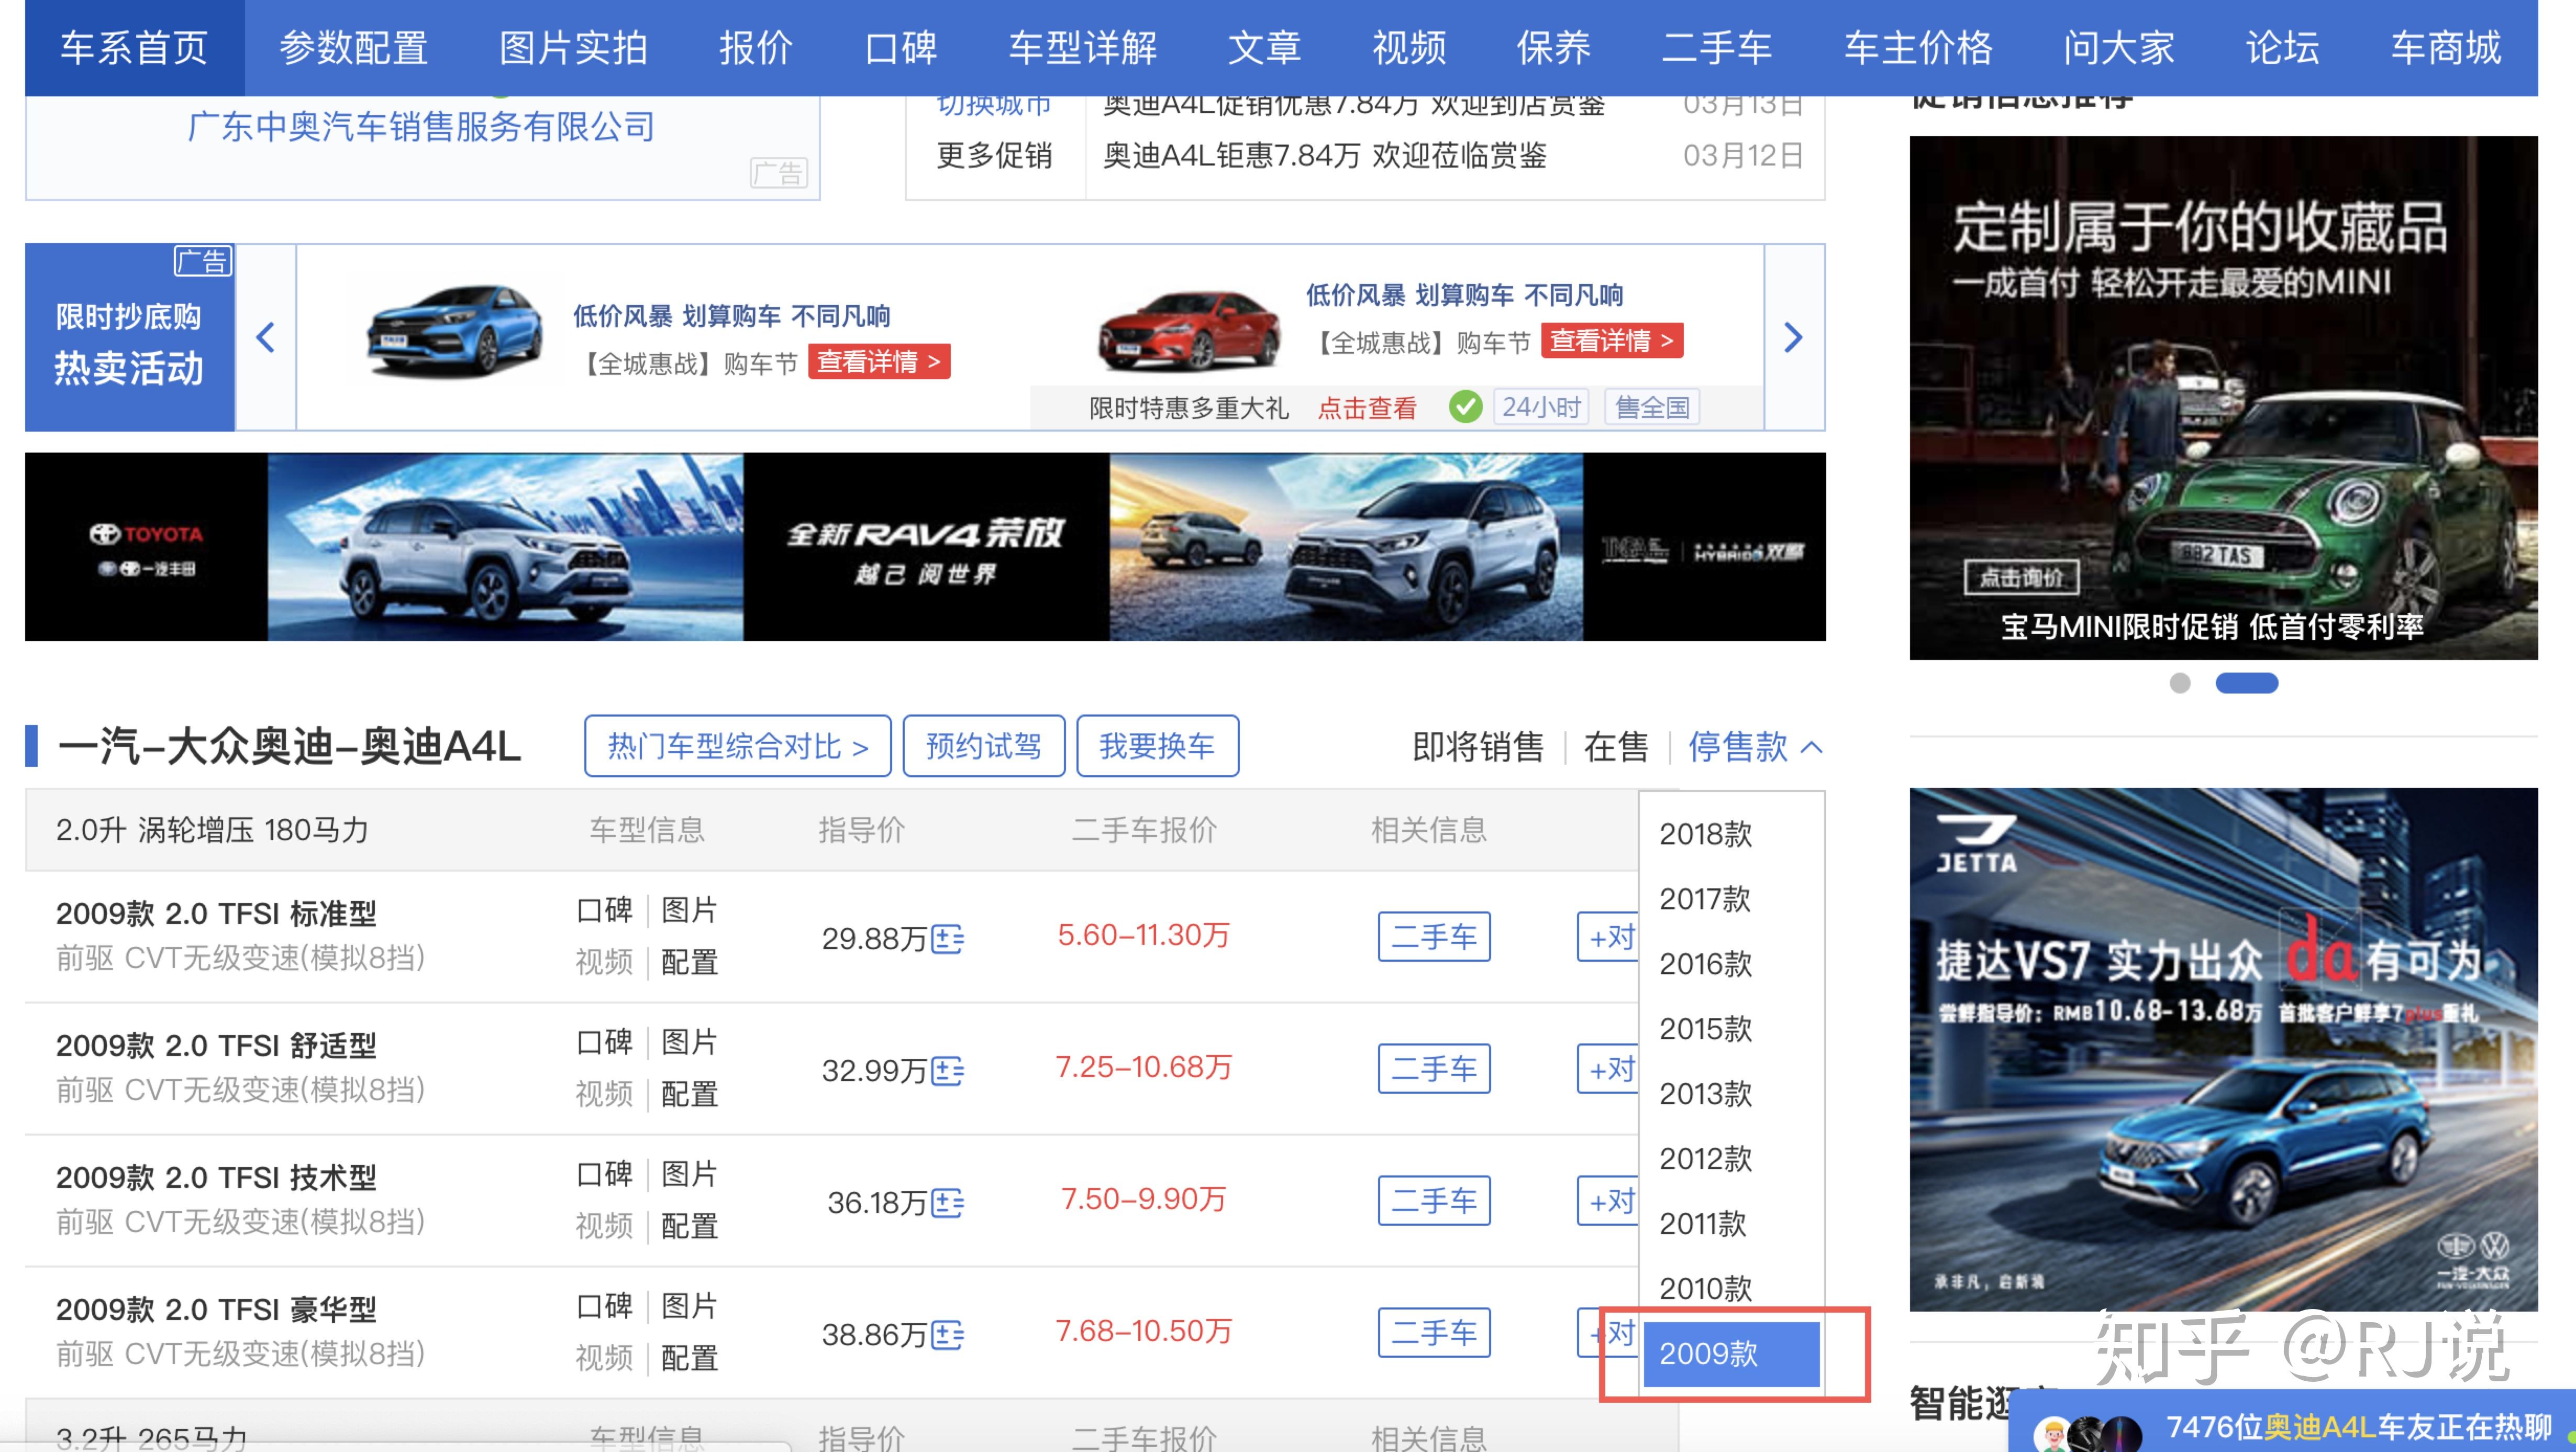Open the 车型详解 tab
Image resolution: width=2576 pixels, height=1452 pixels.
pyautogui.click(x=1082, y=47)
